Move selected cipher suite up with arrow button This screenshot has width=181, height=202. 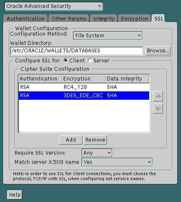pyautogui.click(x=158, y=96)
